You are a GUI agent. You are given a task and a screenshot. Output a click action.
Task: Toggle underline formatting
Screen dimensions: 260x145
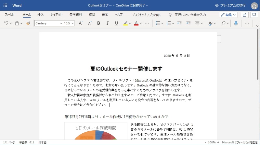pyautogui.click(x=116, y=23)
